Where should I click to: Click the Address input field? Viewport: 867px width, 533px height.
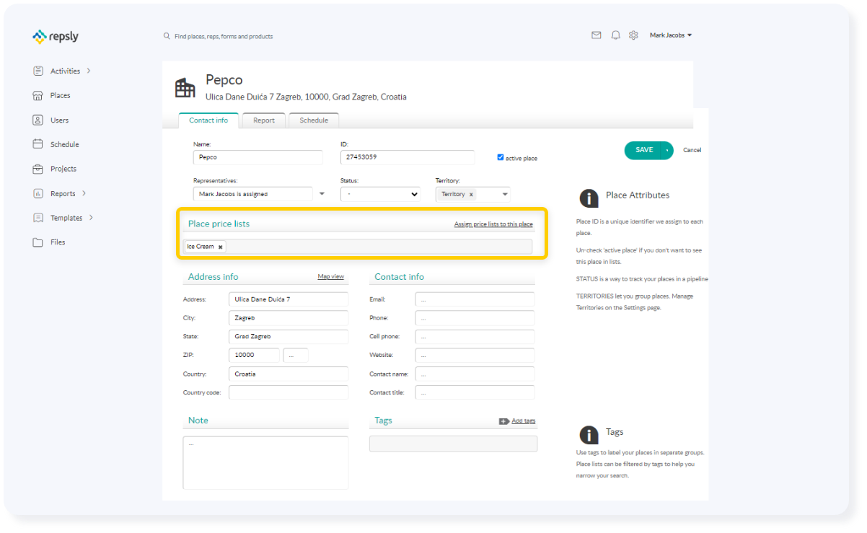[289, 299]
